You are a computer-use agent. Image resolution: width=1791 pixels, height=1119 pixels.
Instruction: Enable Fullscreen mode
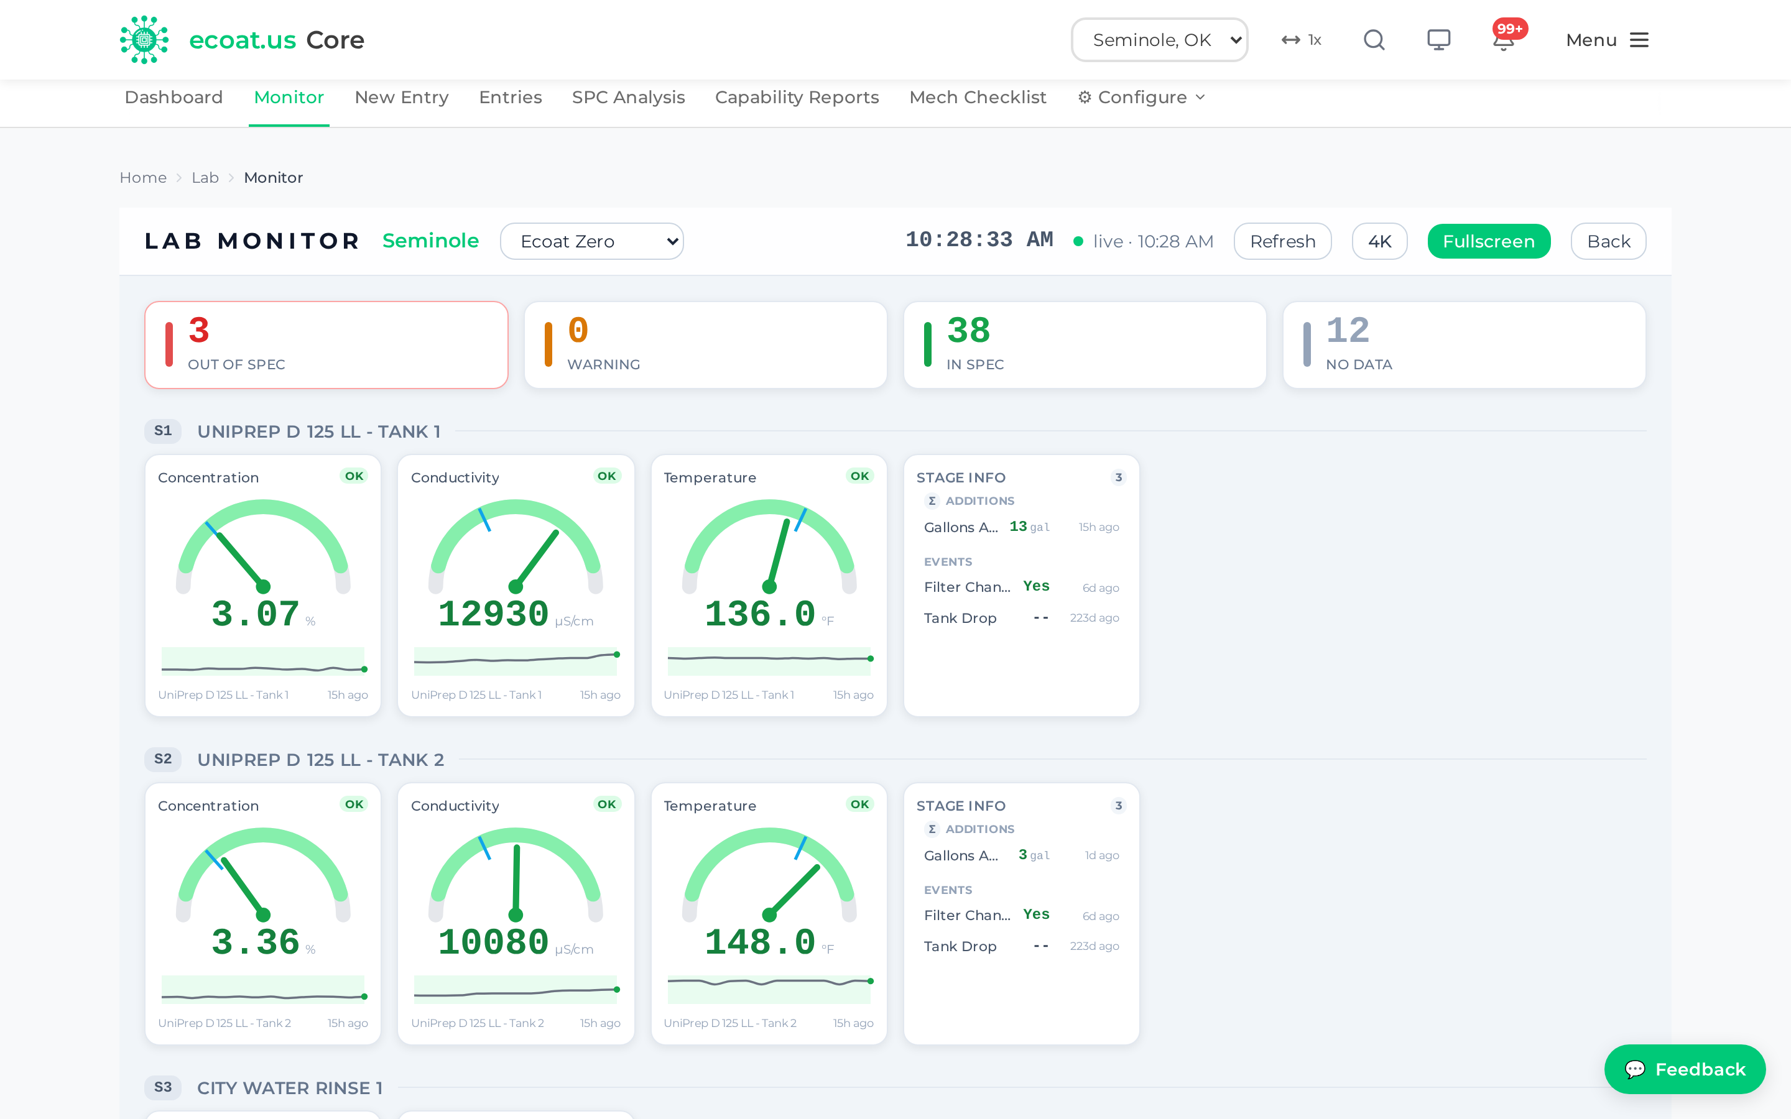(1488, 241)
